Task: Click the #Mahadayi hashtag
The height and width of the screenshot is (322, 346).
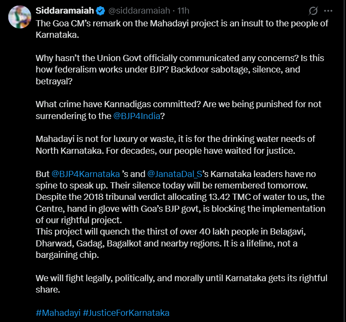Action: click(x=58, y=313)
